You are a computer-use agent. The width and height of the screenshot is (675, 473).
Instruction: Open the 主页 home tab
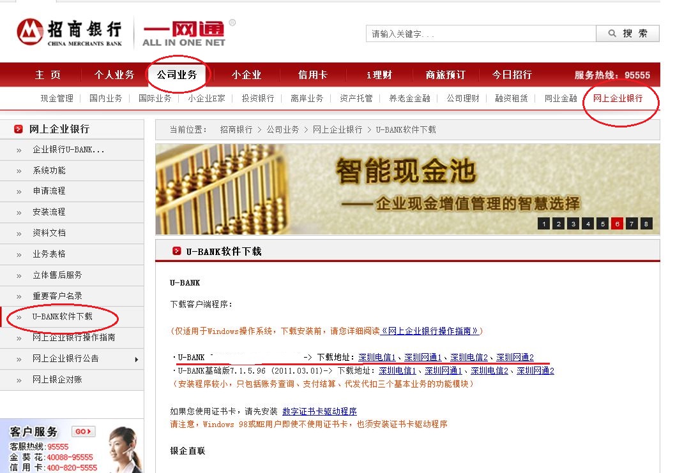pos(48,75)
